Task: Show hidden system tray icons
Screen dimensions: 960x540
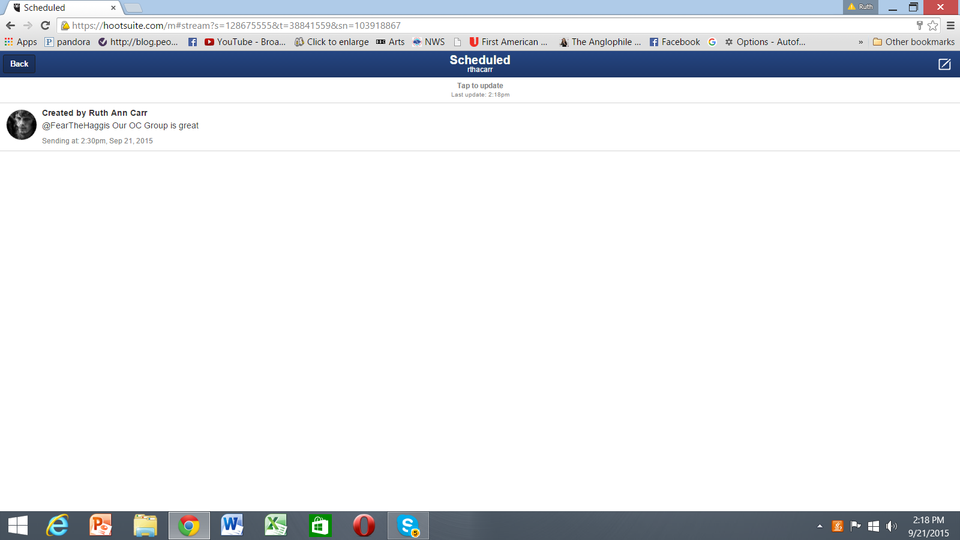Action: pos(820,526)
